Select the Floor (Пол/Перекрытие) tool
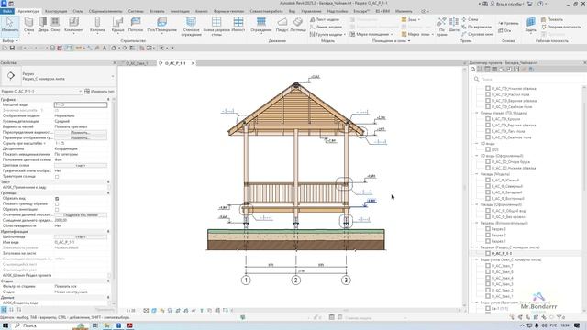 tap(161, 25)
